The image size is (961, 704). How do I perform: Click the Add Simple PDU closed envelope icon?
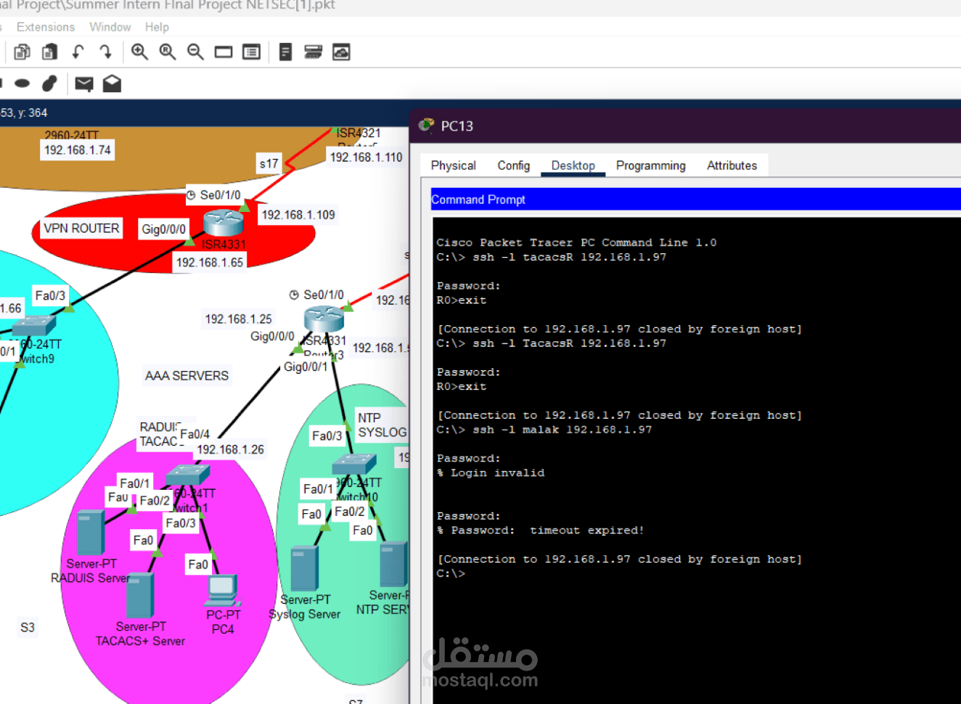pos(84,84)
